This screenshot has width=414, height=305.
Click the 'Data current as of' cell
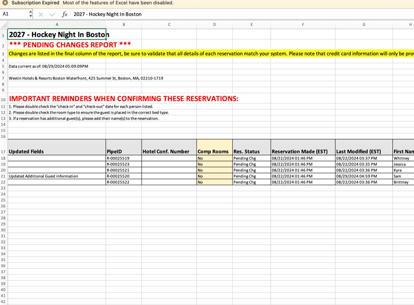[x=57, y=66]
